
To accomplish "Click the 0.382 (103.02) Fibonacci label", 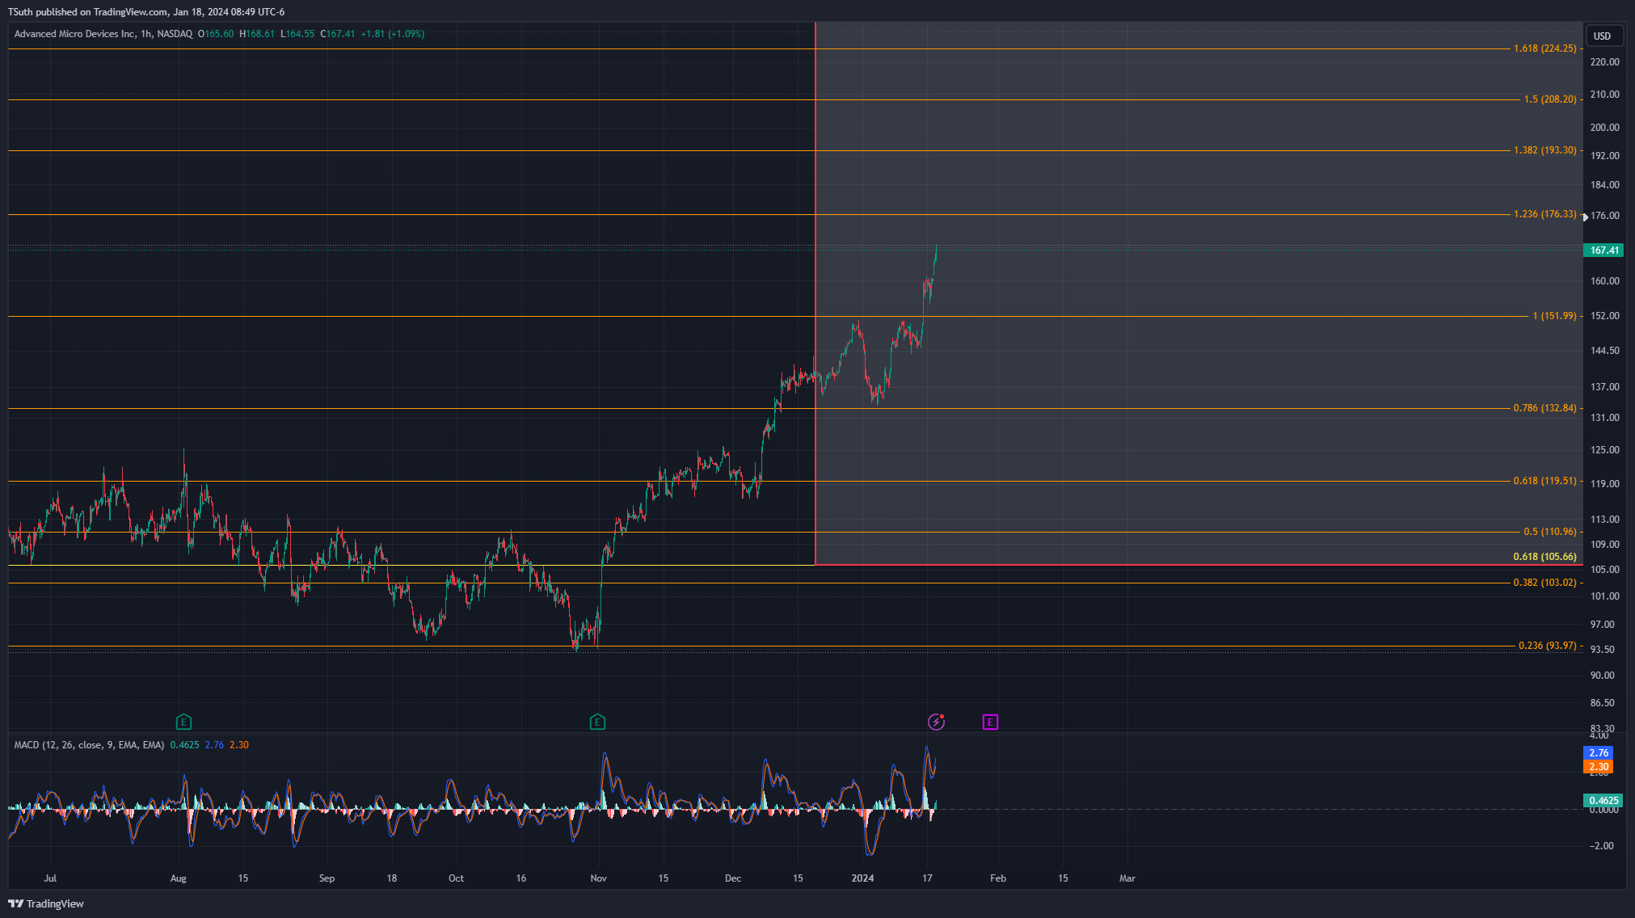I will click(x=1544, y=583).
